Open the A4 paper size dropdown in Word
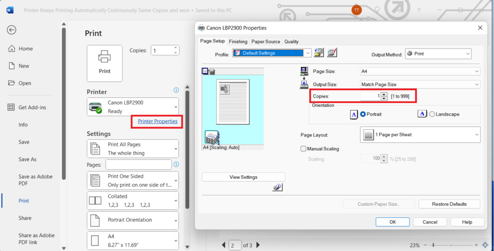Image resolution: width=494 pixels, height=251 pixels. pyautogui.click(x=133, y=240)
